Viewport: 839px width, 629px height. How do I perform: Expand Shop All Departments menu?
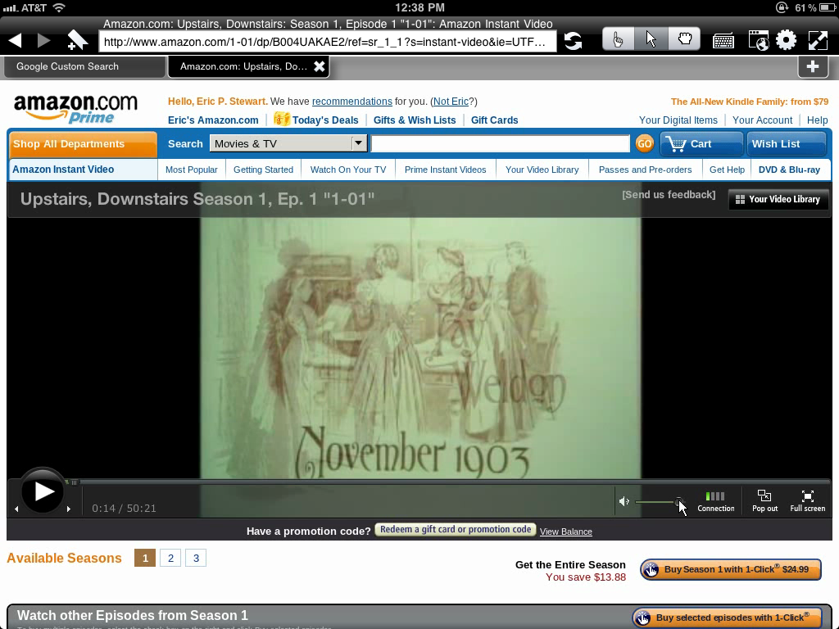pos(83,144)
